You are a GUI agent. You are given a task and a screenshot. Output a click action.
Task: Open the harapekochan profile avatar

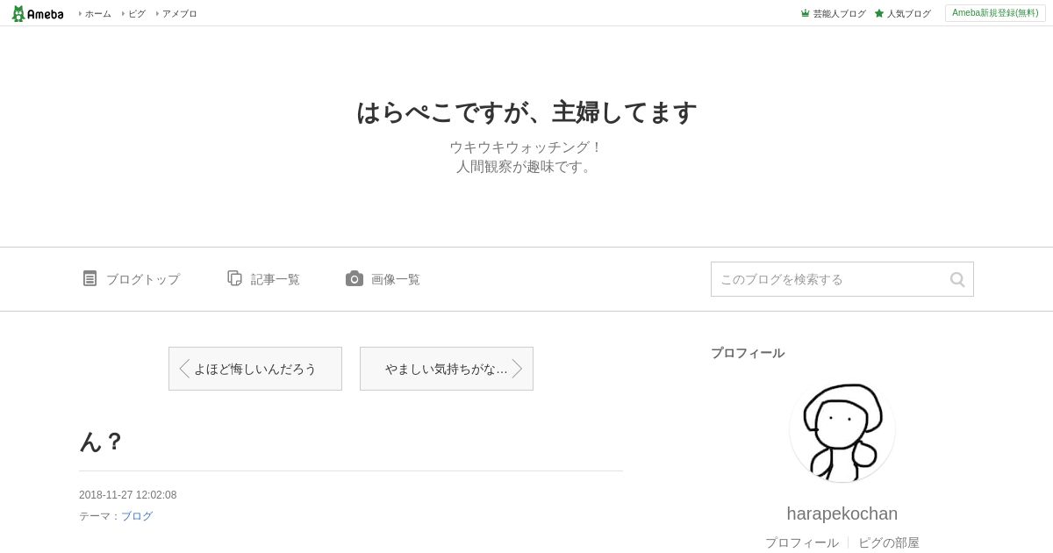[x=842, y=429]
